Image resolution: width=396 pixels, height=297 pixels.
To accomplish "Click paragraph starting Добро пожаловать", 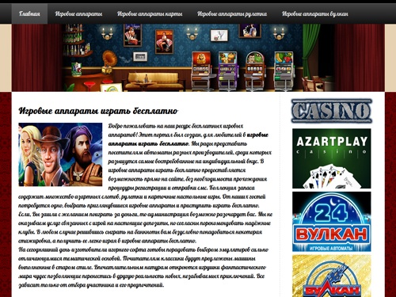I will (145, 183).
